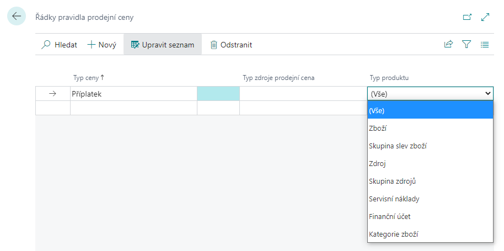The image size is (504, 251).
Task: Collapse the Typ produktu dropdown
Action: point(487,94)
